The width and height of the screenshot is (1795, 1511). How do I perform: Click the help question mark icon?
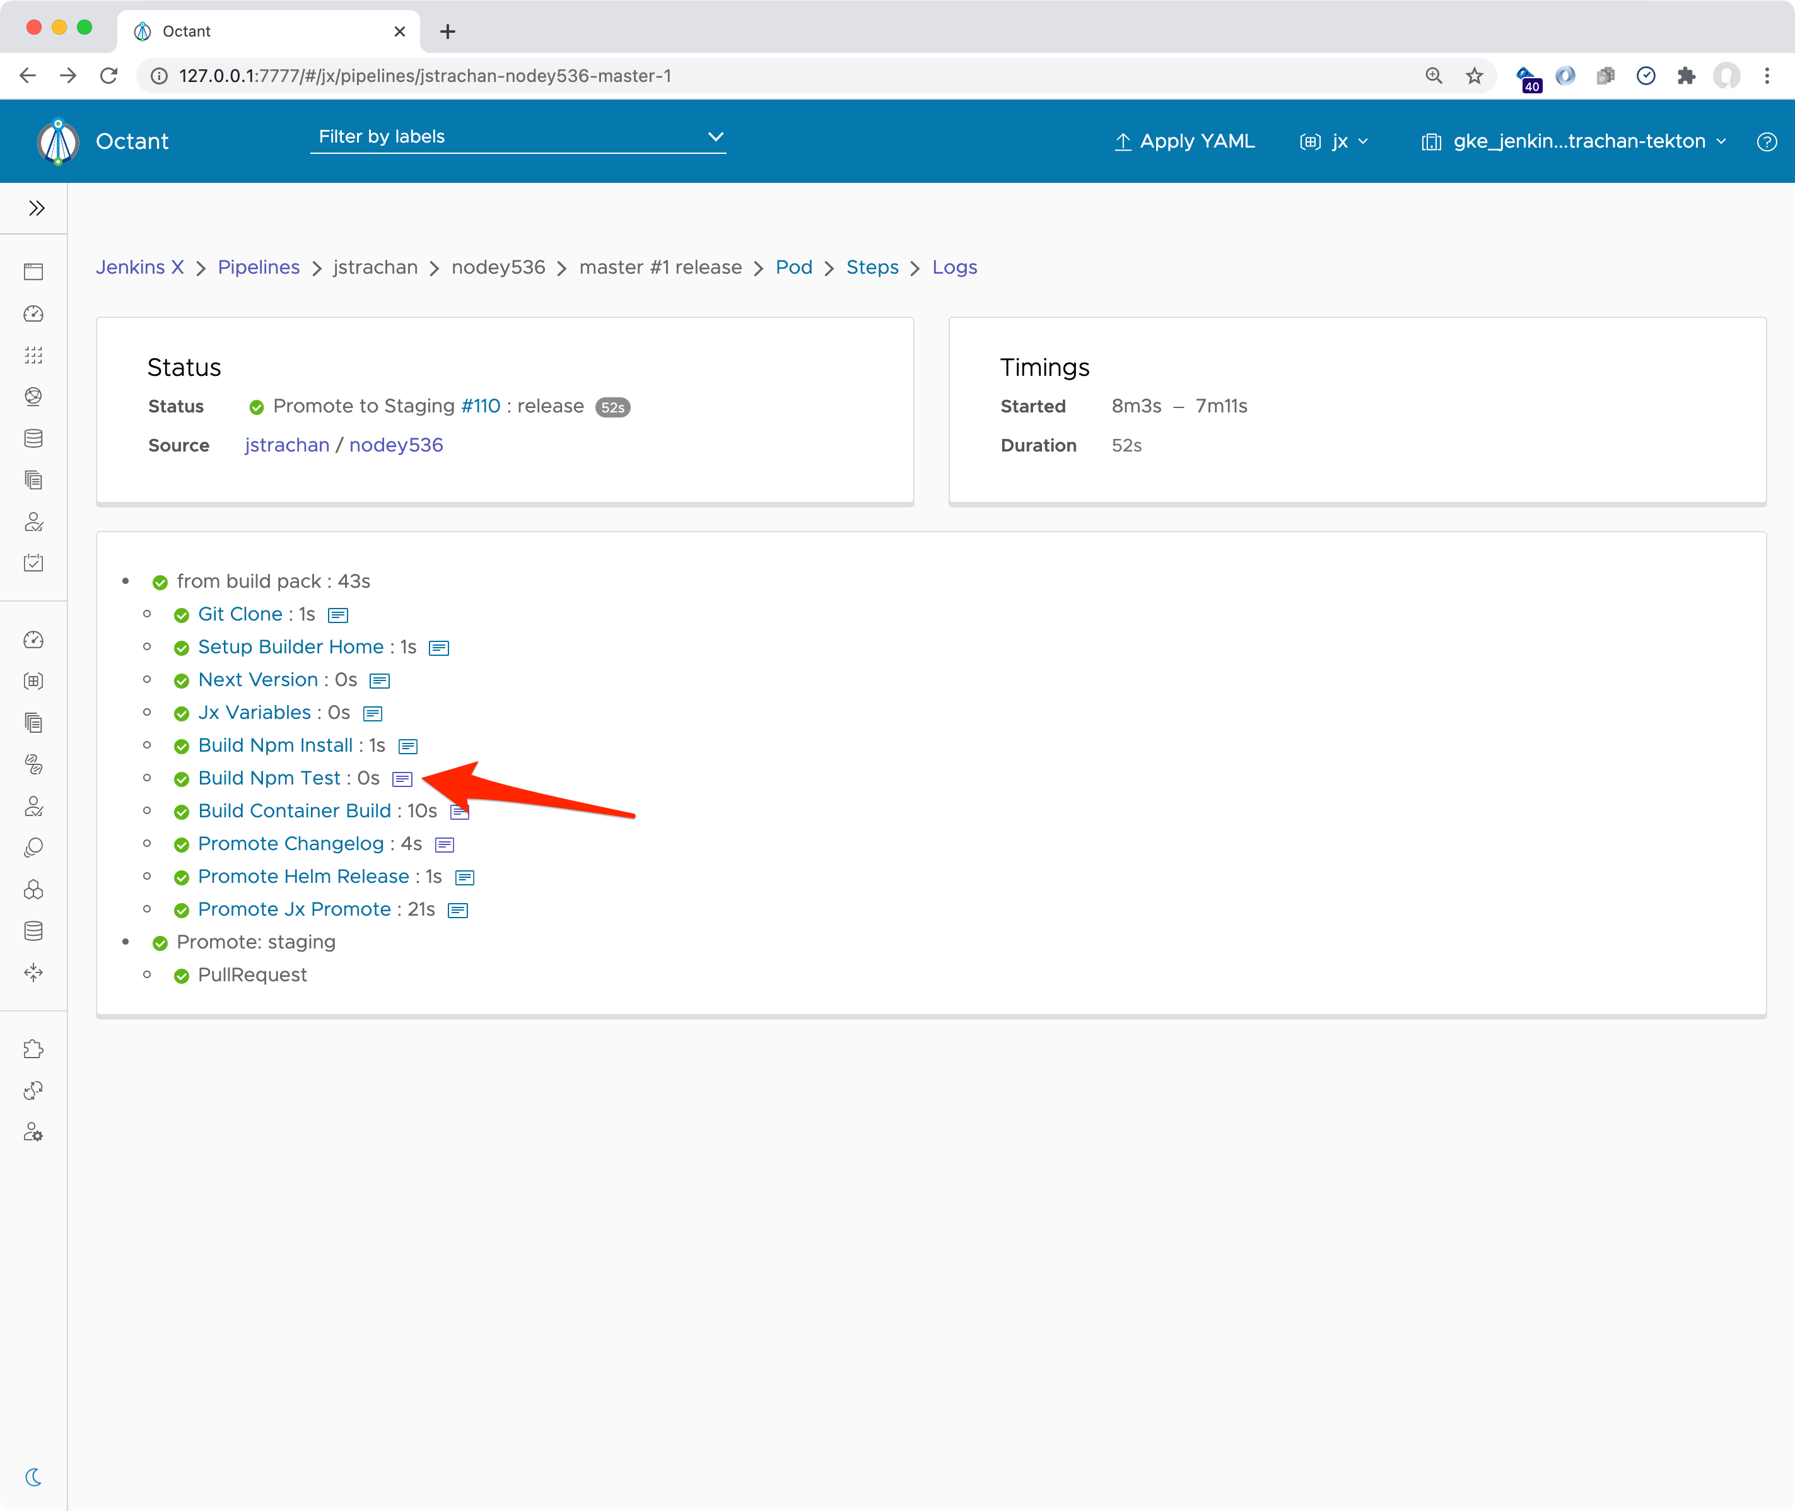[x=1767, y=141]
